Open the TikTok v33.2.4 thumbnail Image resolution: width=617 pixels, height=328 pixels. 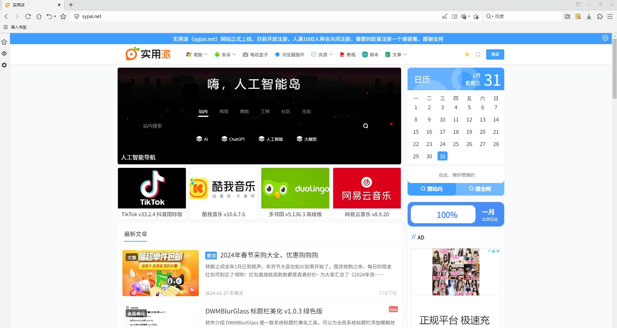[x=151, y=188]
